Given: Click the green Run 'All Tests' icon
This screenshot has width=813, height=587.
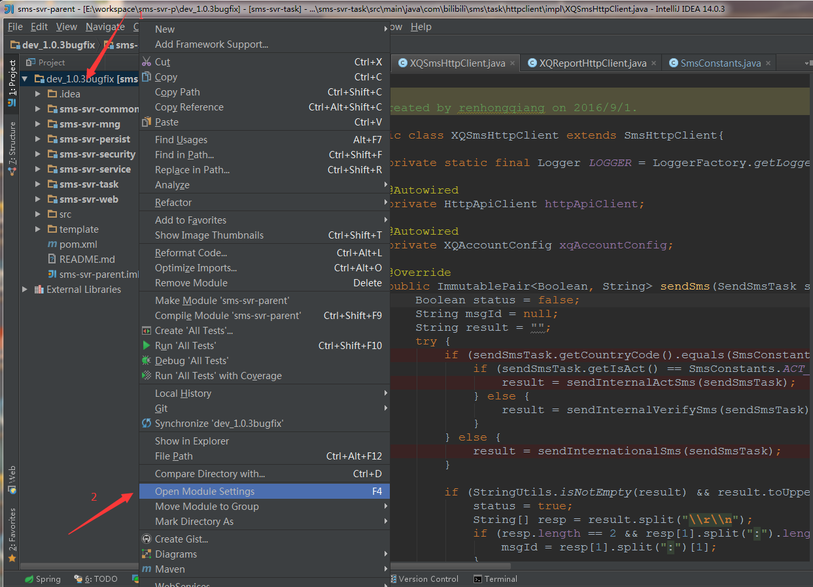Looking at the screenshot, I should click(x=147, y=345).
